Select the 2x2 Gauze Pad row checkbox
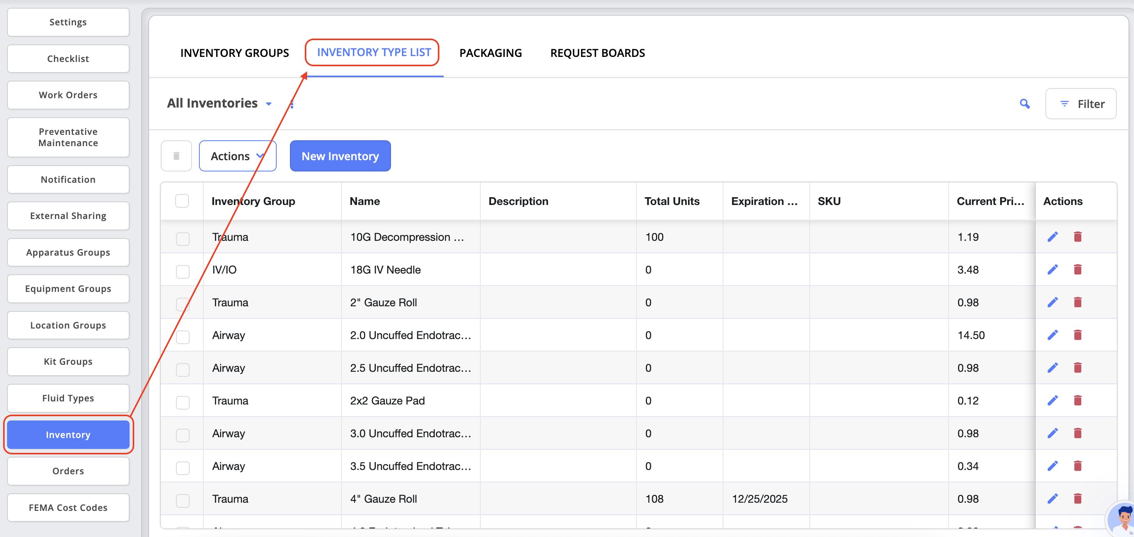Viewport: 1134px width, 537px height. (183, 402)
